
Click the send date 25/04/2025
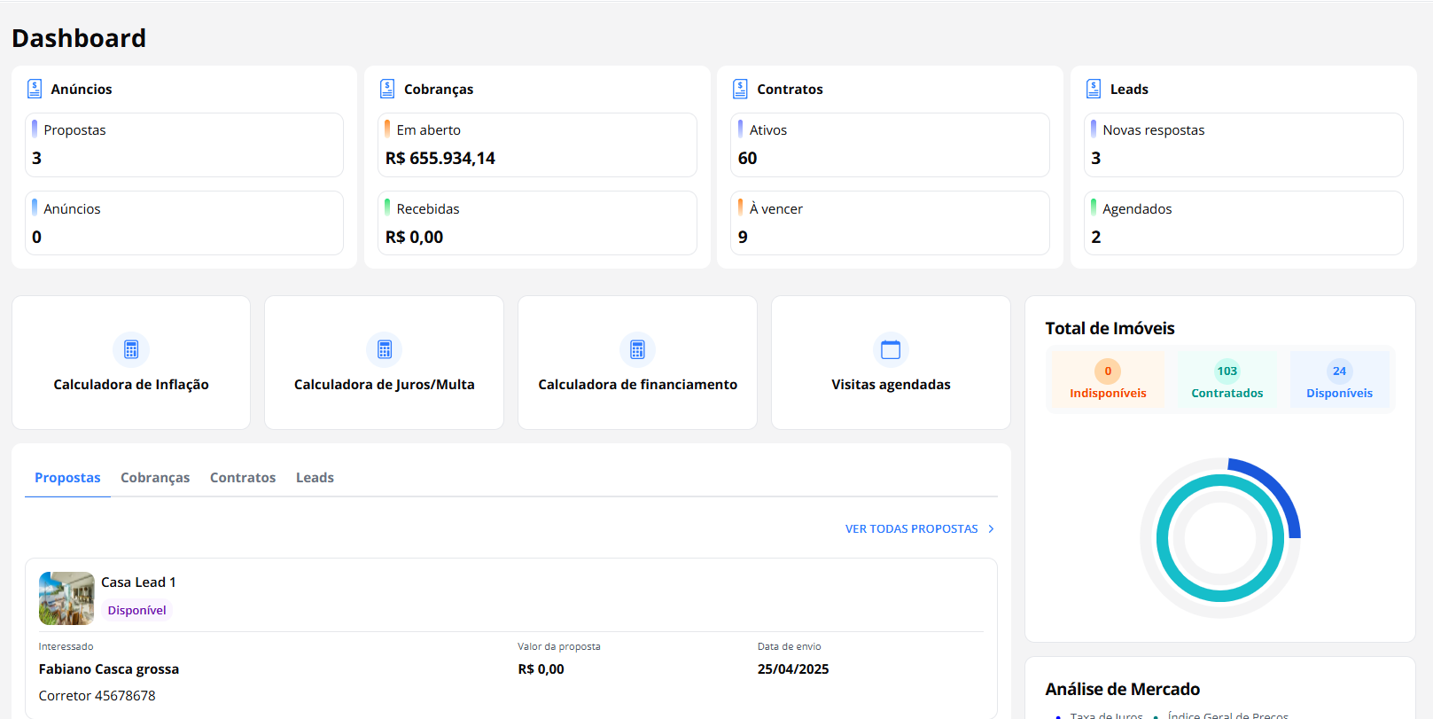tap(793, 669)
